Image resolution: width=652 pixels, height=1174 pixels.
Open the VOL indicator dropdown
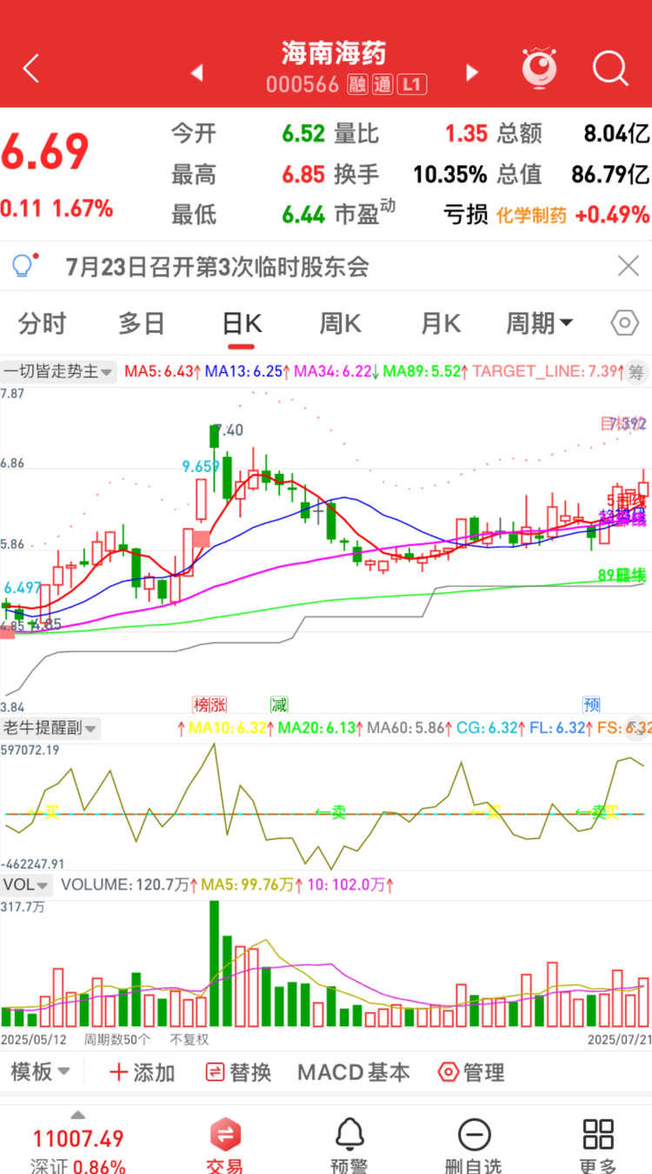[x=27, y=885]
